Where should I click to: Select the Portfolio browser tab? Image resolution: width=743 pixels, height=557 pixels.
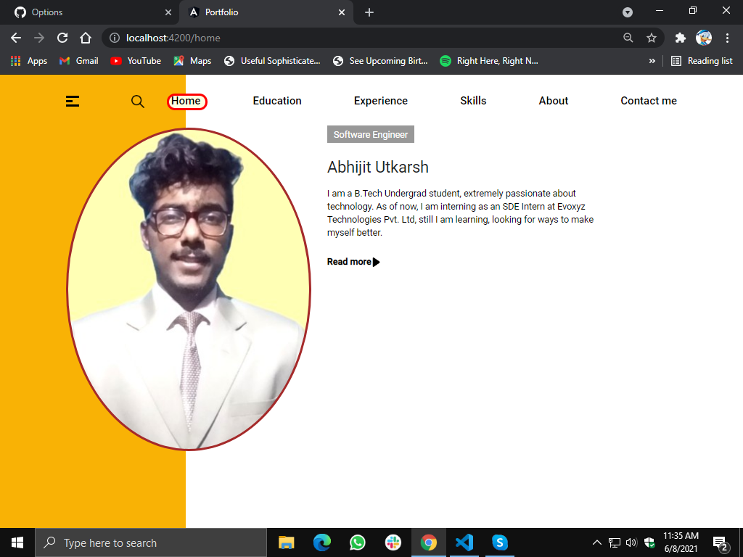266,12
